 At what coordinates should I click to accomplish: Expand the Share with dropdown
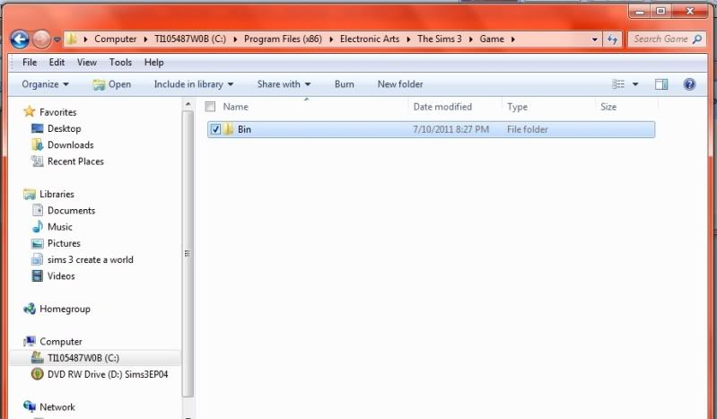click(x=284, y=84)
